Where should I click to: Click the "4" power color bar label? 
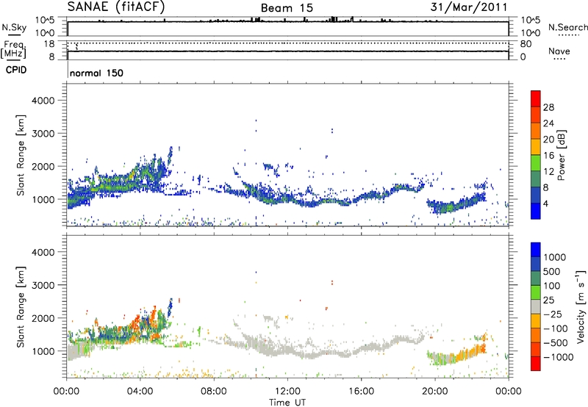coord(545,203)
